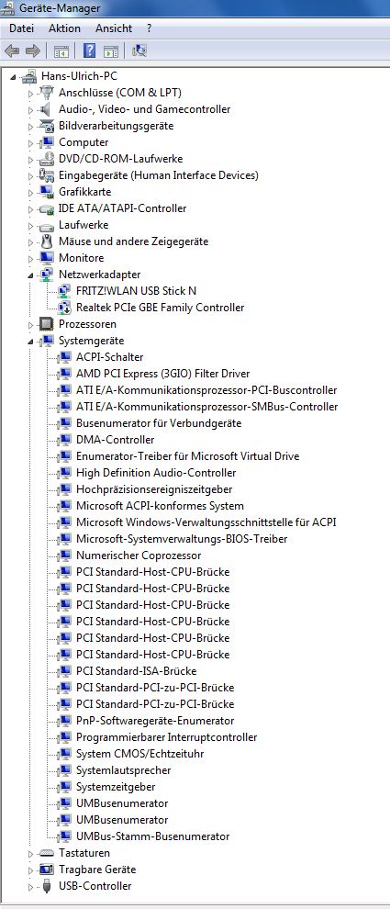This screenshot has height=909, width=390.
Task: Click the Prozessoren chip icon
Action: pyautogui.click(x=47, y=324)
